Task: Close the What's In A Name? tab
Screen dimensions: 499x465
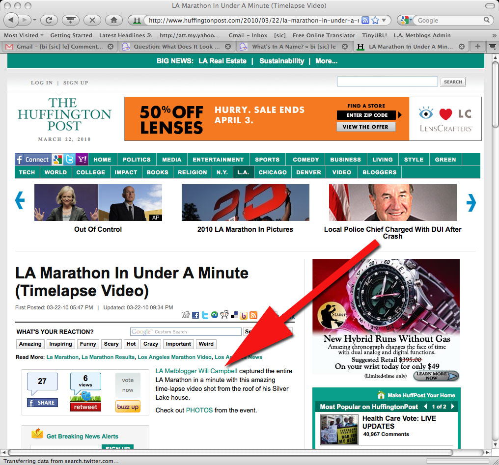Action: point(345,47)
